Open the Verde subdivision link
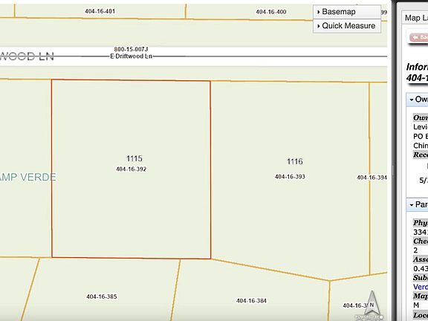This screenshot has width=428, height=321. click(x=421, y=287)
